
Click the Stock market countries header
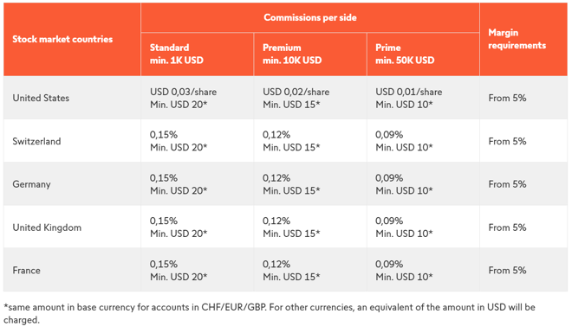62,39
